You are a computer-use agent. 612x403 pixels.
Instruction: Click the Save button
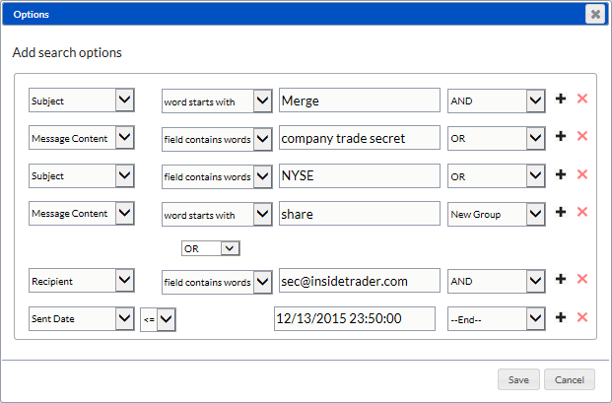click(518, 379)
